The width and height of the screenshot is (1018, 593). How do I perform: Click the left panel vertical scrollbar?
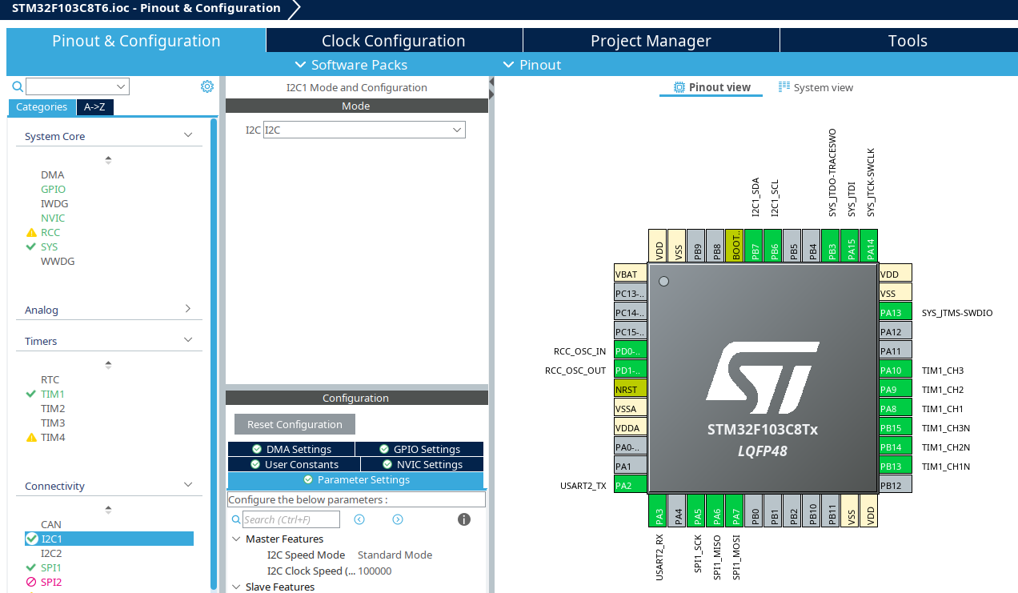[214, 352]
